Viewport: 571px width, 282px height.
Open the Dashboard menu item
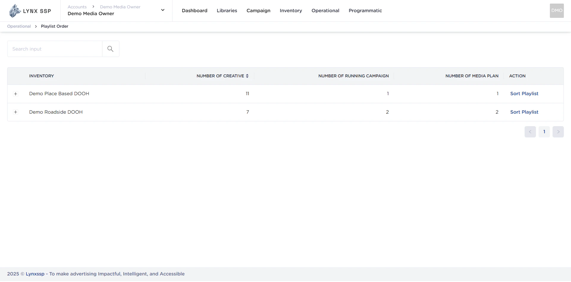194,11
